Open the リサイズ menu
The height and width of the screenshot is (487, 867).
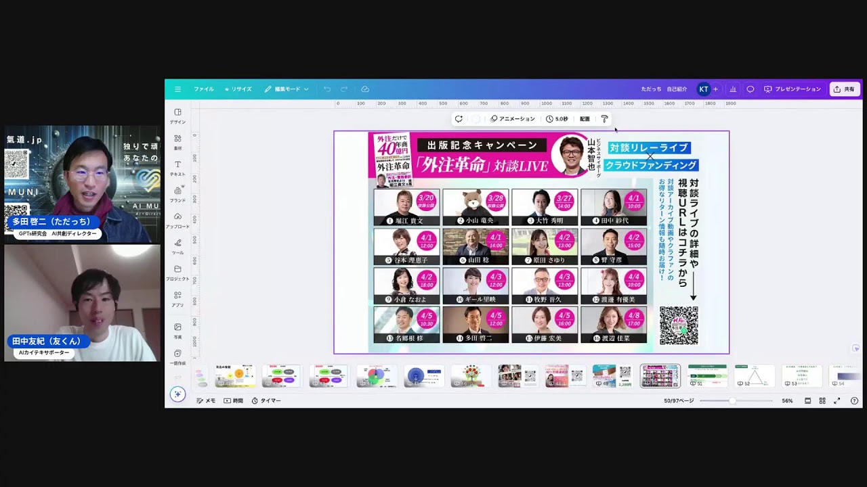[x=238, y=89]
